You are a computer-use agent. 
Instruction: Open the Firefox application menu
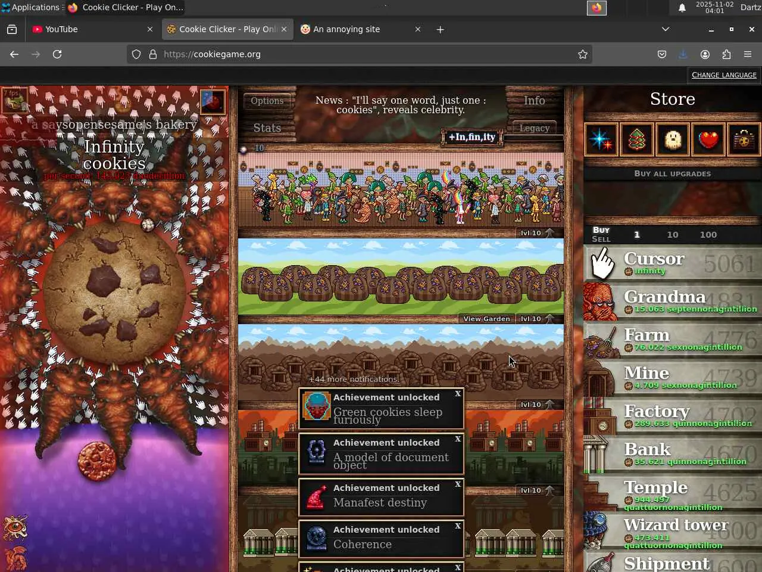(748, 54)
